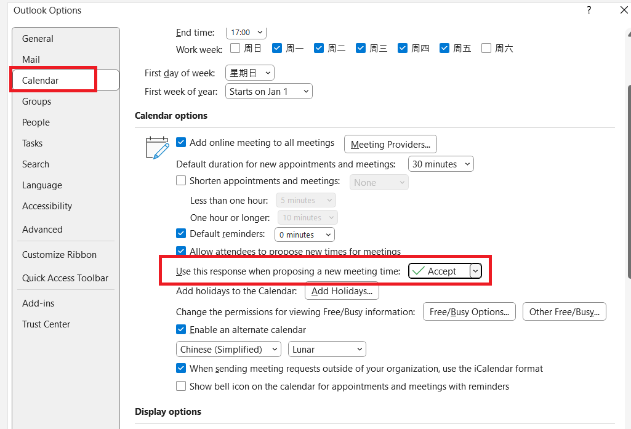Uncheck Add online meeting to all meetings
Image resolution: width=631 pixels, height=429 pixels.
pos(181,142)
